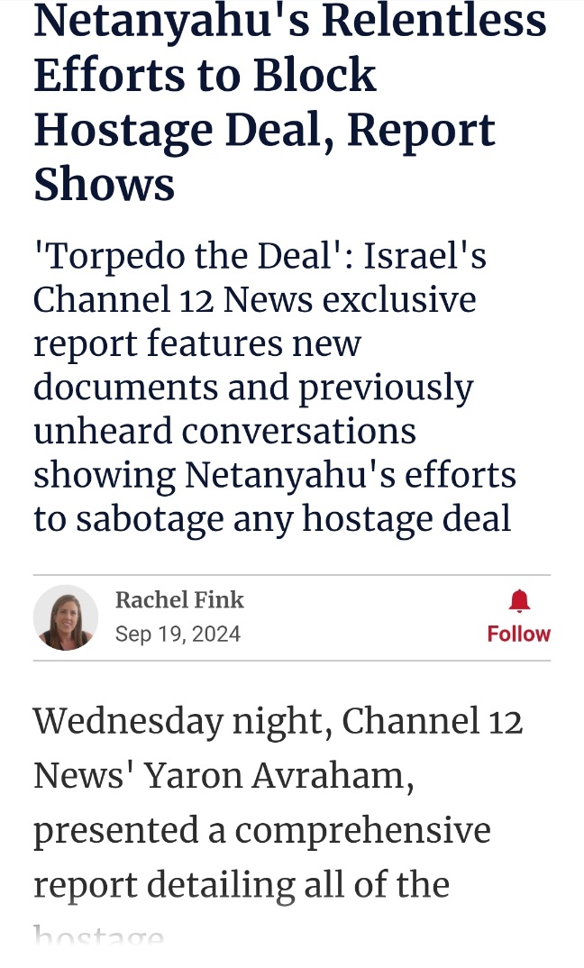The height and width of the screenshot is (968, 584).
Task: Click 'showing Netanyahu's efforts' subheading line
Action: coord(274,475)
